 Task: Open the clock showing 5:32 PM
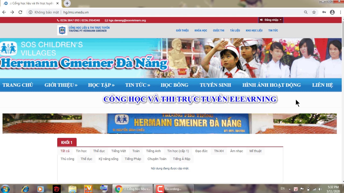tap(333, 189)
